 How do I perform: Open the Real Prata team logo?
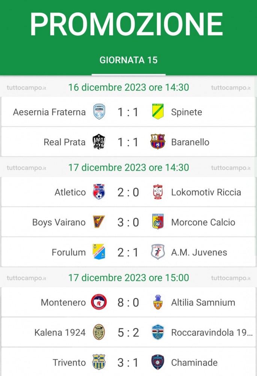pos(99,142)
